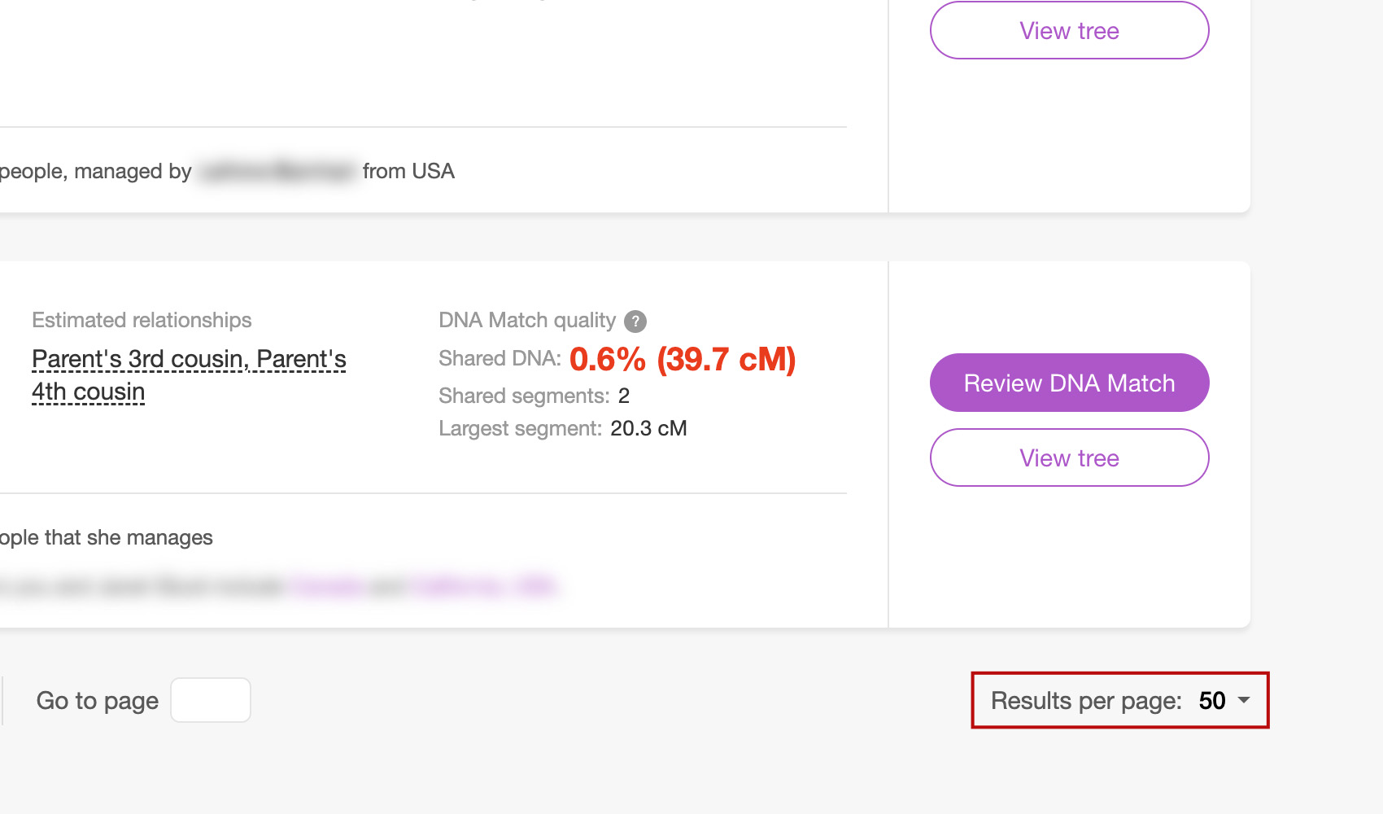Click the first blurred purple location link
The height and width of the screenshot is (814, 1383).
point(327,586)
